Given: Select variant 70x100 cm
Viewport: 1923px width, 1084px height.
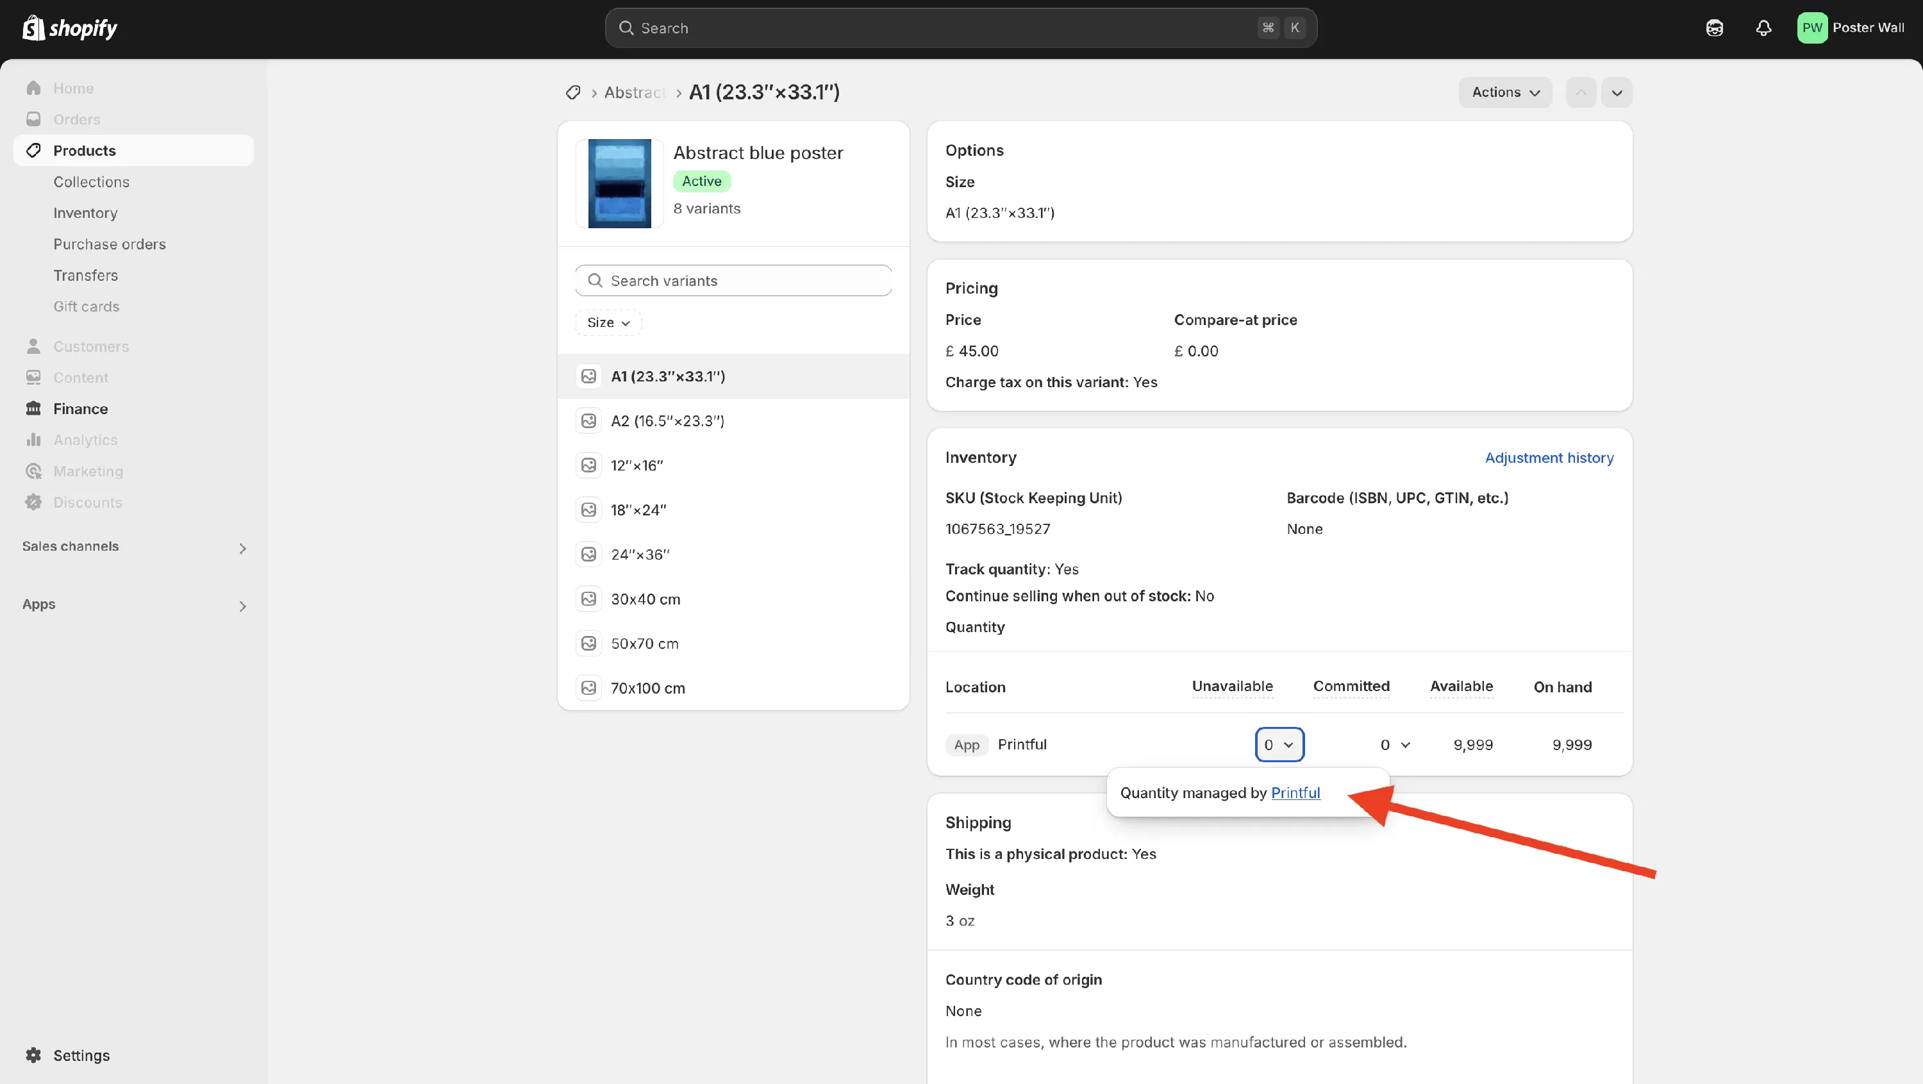Looking at the screenshot, I should tap(733, 688).
